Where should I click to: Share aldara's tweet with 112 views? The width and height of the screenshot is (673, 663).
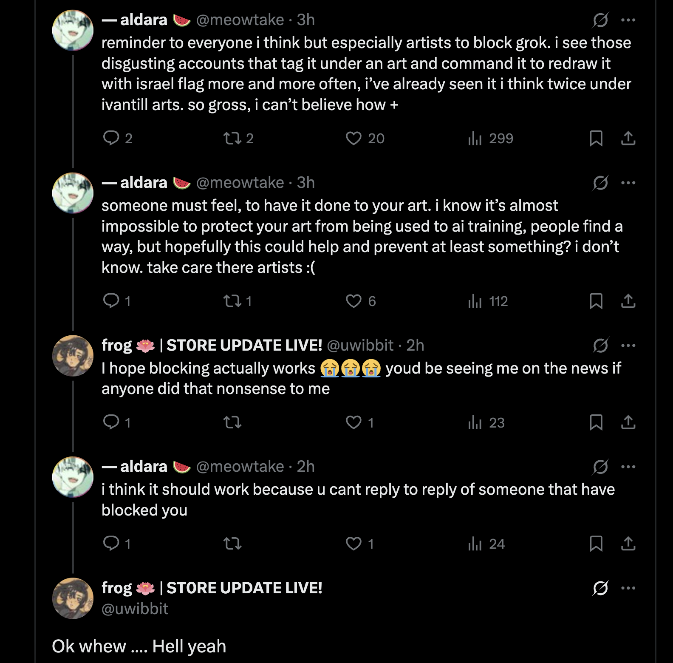[x=628, y=301]
